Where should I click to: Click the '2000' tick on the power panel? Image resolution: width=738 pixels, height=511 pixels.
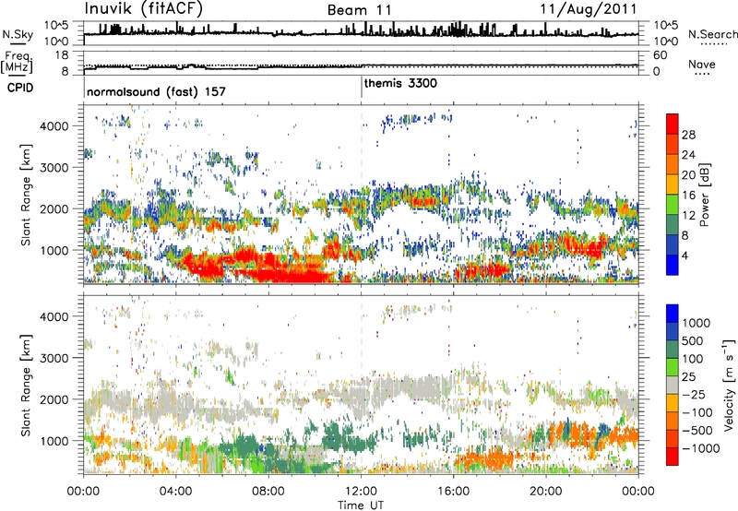(x=54, y=208)
